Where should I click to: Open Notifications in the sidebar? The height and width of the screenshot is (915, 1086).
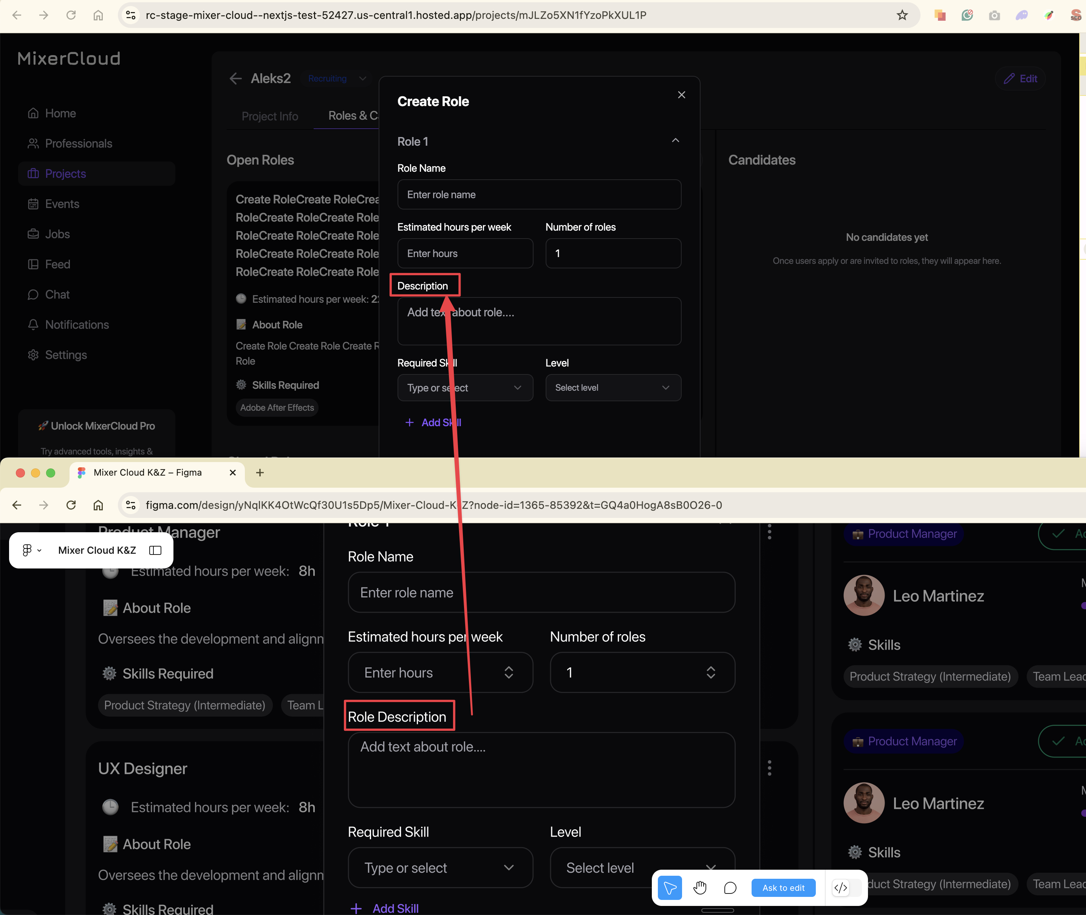coord(77,325)
